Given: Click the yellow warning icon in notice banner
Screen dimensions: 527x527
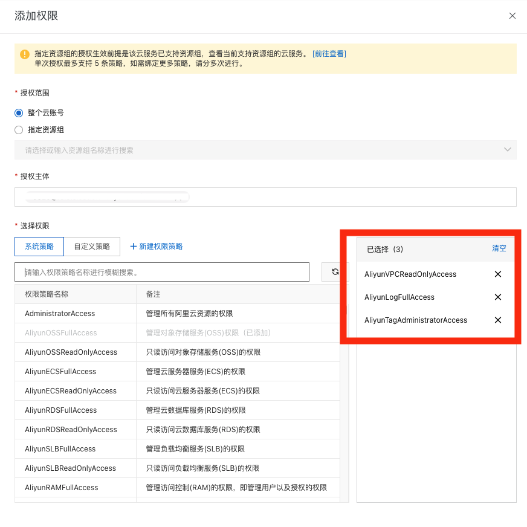Looking at the screenshot, I should (25, 54).
